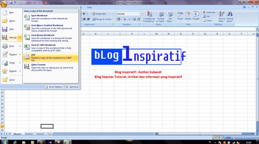Click Zoom In plus button
This screenshot has width=259, height=144.
pyautogui.click(x=256, y=137)
